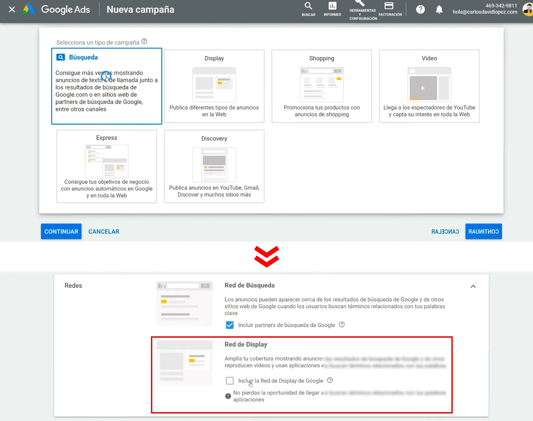Click the Red de Display heading
Image resolution: width=533 pixels, height=421 pixels.
pyautogui.click(x=246, y=345)
